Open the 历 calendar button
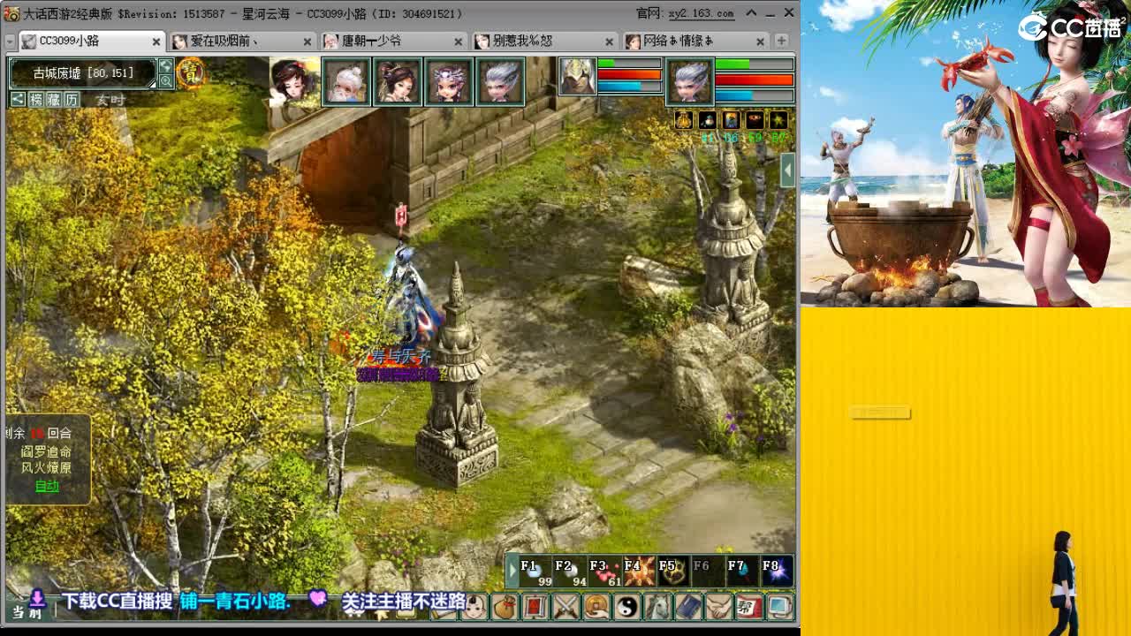The height and width of the screenshot is (636, 1131). coord(72,100)
